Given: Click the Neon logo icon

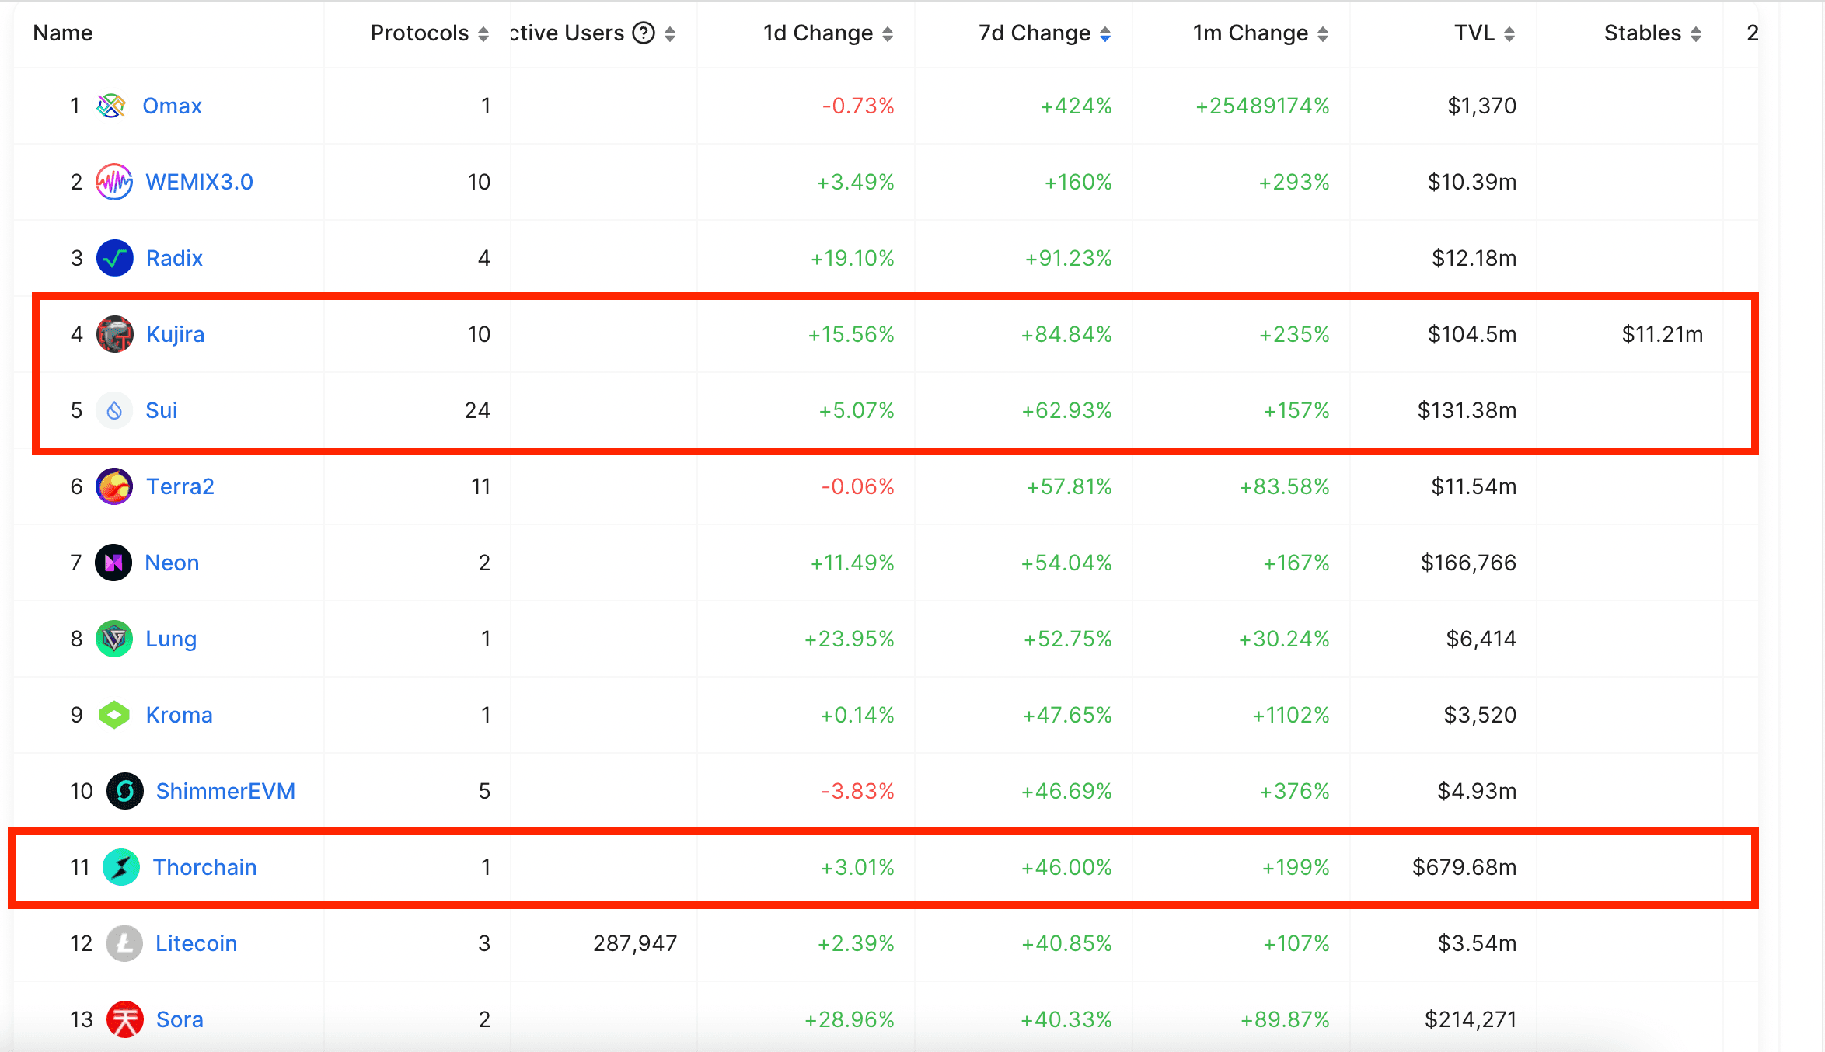Looking at the screenshot, I should pyautogui.click(x=113, y=563).
